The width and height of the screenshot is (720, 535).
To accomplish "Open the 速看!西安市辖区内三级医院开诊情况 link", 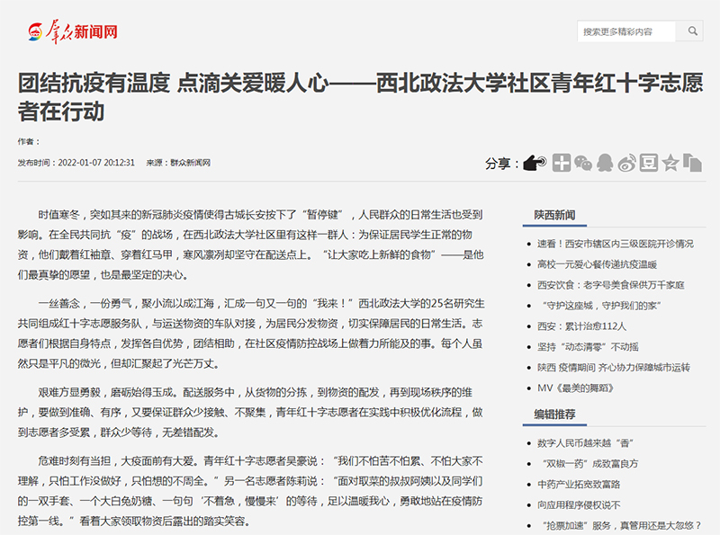I will (x=615, y=244).
